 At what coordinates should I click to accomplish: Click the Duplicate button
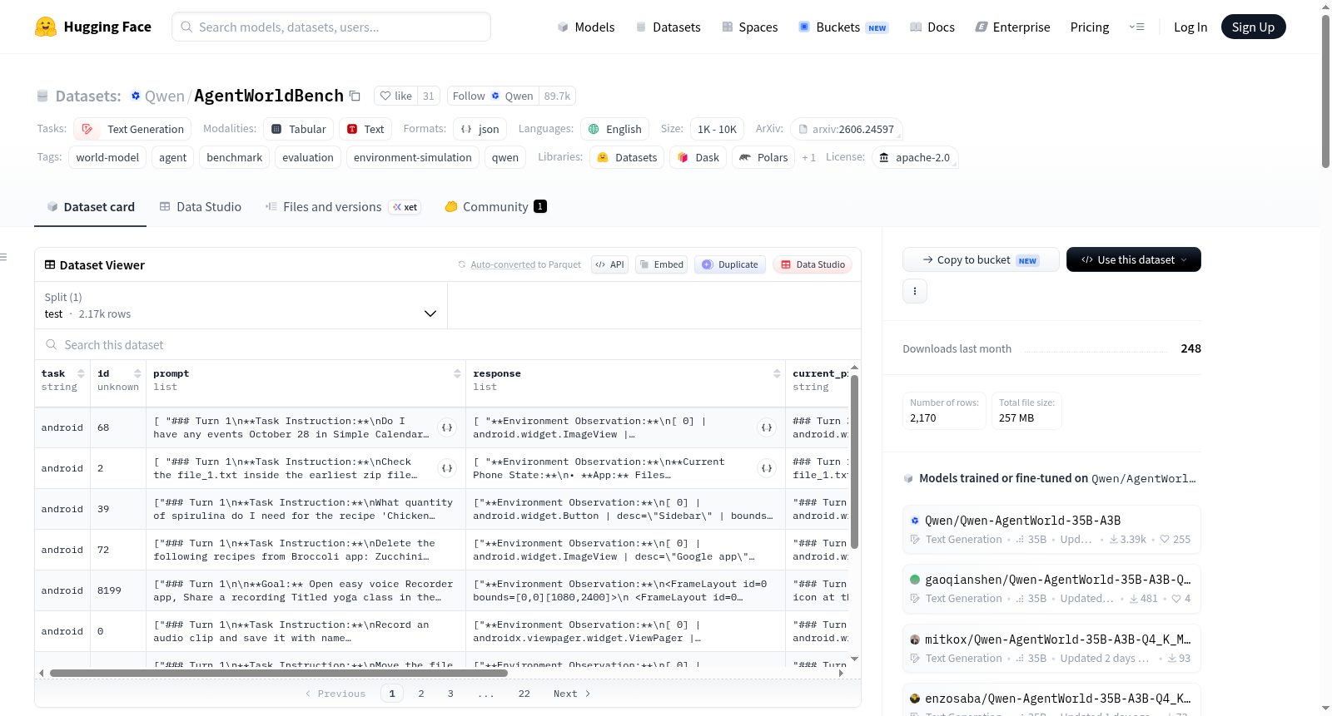pyautogui.click(x=730, y=264)
